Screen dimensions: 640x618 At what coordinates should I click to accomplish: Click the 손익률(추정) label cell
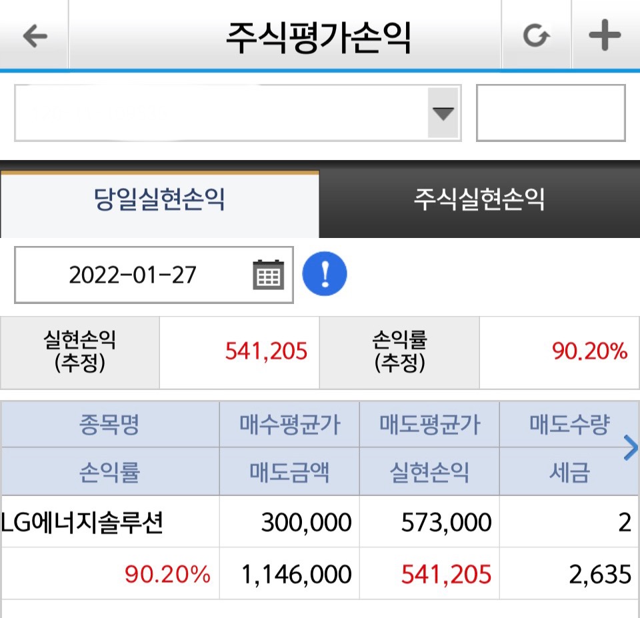[399, 352]
